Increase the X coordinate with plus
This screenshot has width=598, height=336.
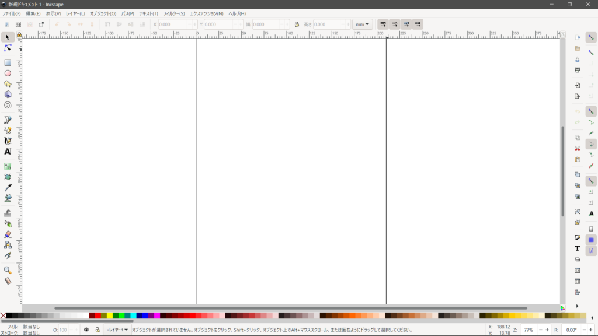195,24
